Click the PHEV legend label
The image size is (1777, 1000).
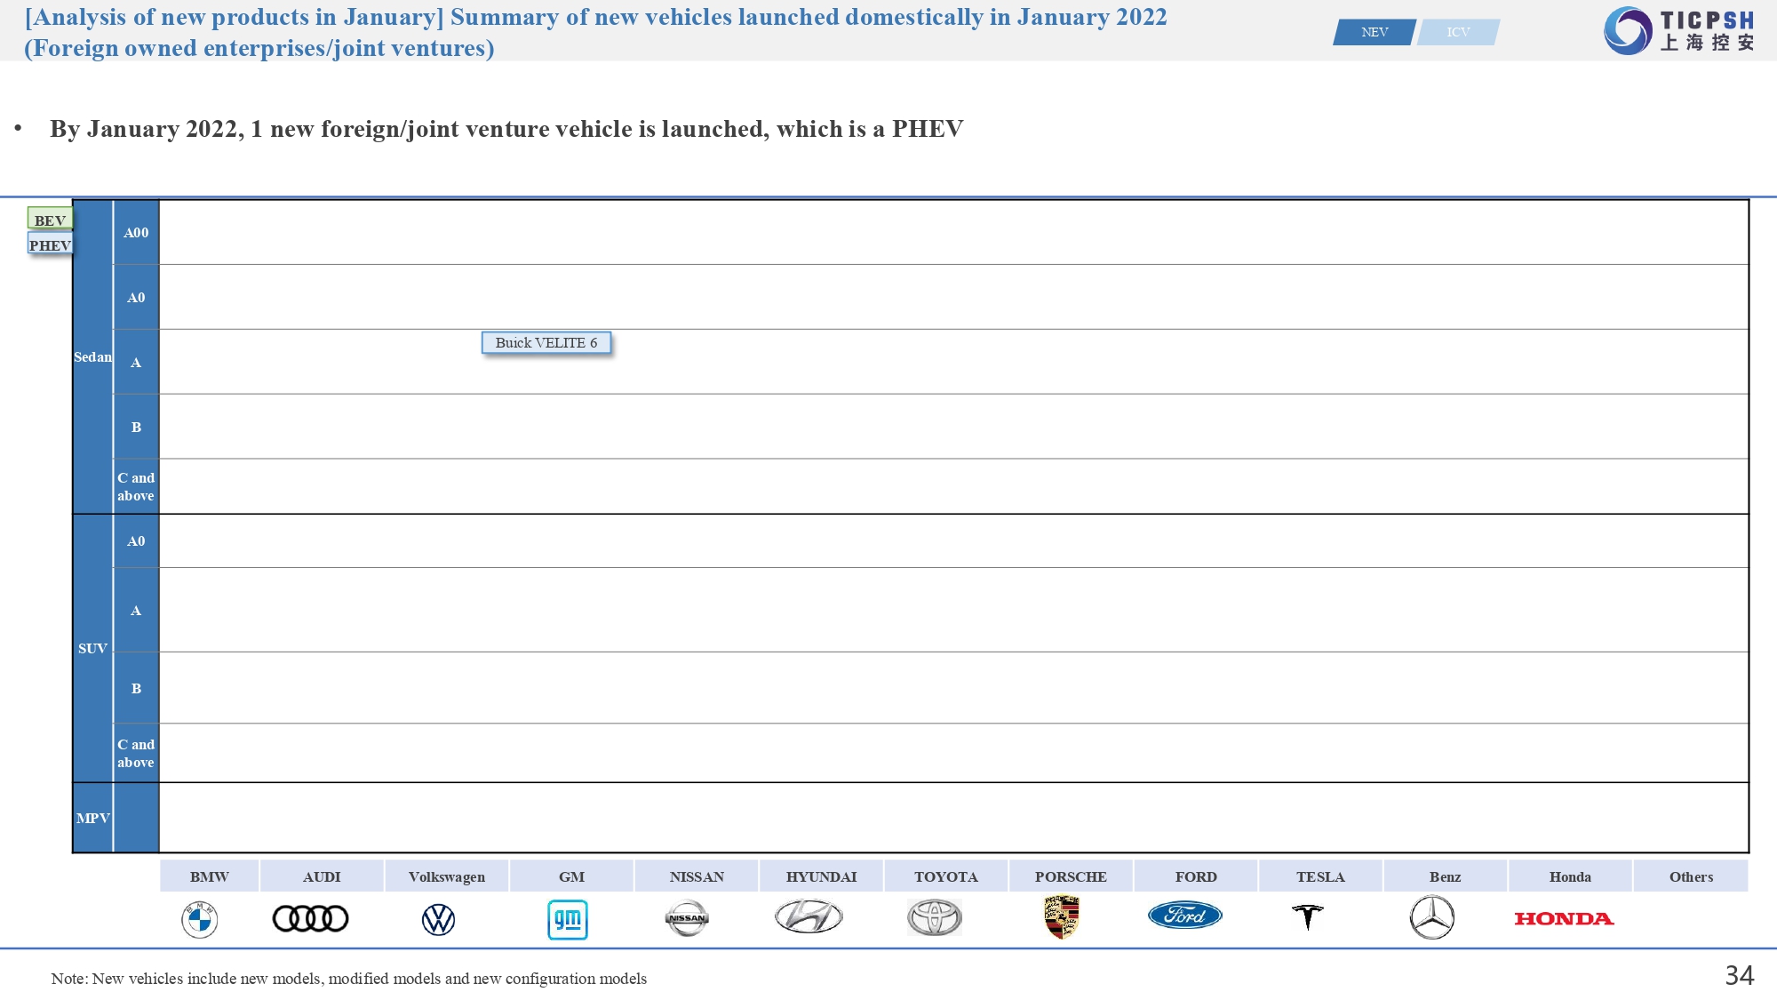pos(50,244)
